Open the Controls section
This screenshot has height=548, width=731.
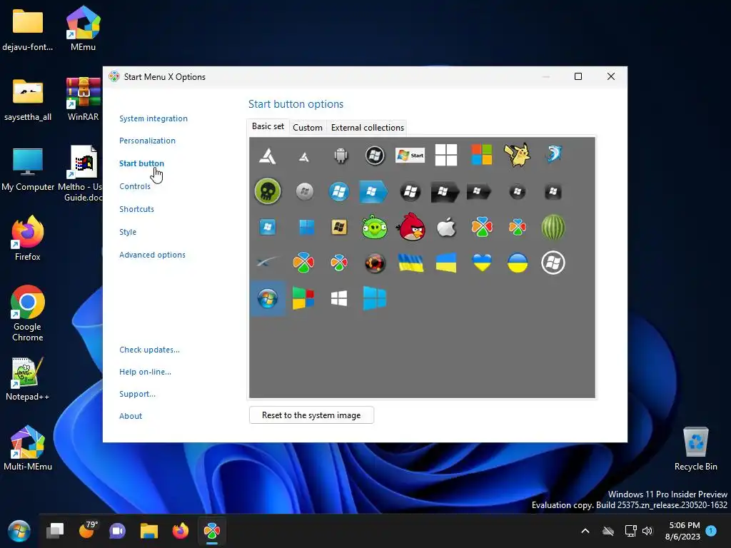click(135, 186)
